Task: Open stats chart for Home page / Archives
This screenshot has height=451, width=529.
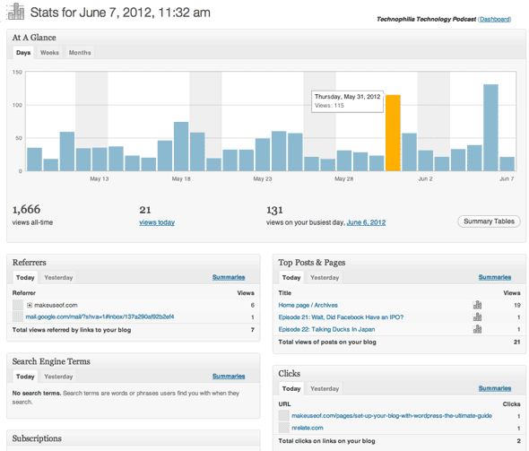Action: point(477,305)
